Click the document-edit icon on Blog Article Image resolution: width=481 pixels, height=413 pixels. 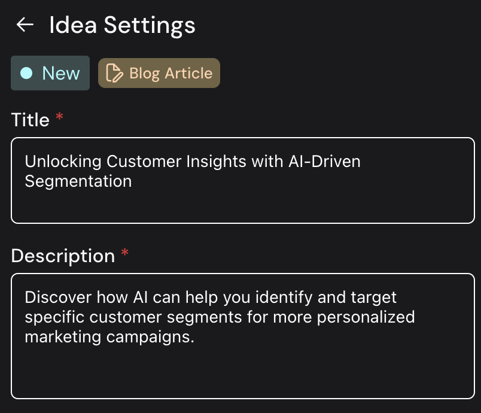114,73
